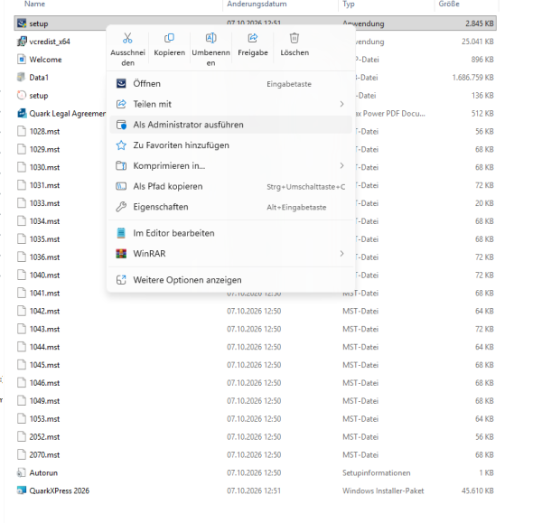Select the 1042.mst file
This screenshot has width=542, height=523.
[44, 311]
